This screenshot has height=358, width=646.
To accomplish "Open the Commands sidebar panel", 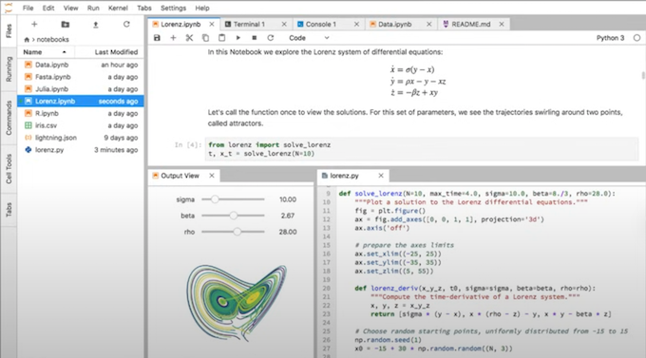I will (x=9, y=118).
